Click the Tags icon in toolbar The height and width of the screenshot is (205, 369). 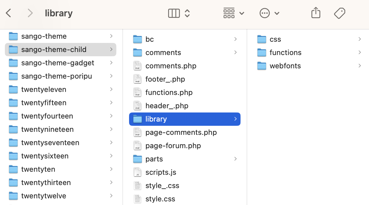[x=340, y=13]
